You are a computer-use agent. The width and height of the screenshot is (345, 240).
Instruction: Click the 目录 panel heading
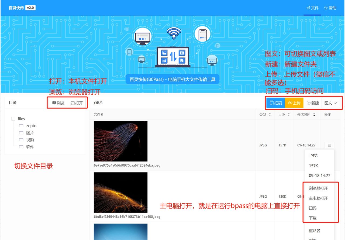[x=13, y=103]
